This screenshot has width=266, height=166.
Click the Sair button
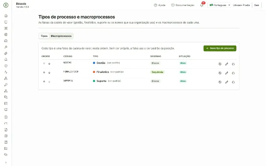[257, 5]
